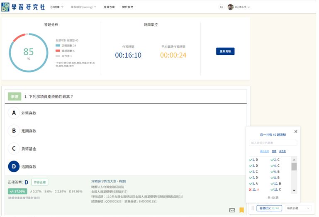The height and width of the screenshot is (217, 319).
Task: Select answer option B 定期存款
Action: (14, 131)
